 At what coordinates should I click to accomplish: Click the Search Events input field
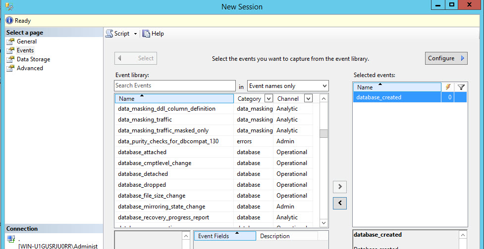click(x=175, y=85)
